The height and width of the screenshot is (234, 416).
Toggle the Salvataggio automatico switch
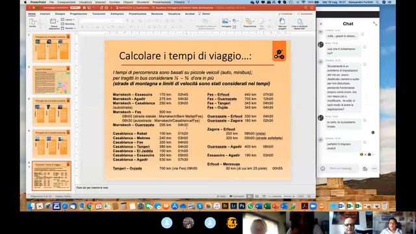[75, 8]
